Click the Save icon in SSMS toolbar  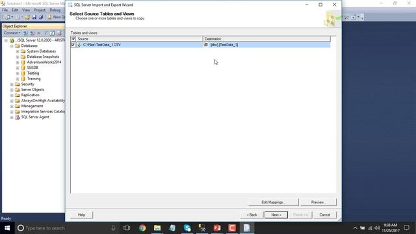(34, 18)
